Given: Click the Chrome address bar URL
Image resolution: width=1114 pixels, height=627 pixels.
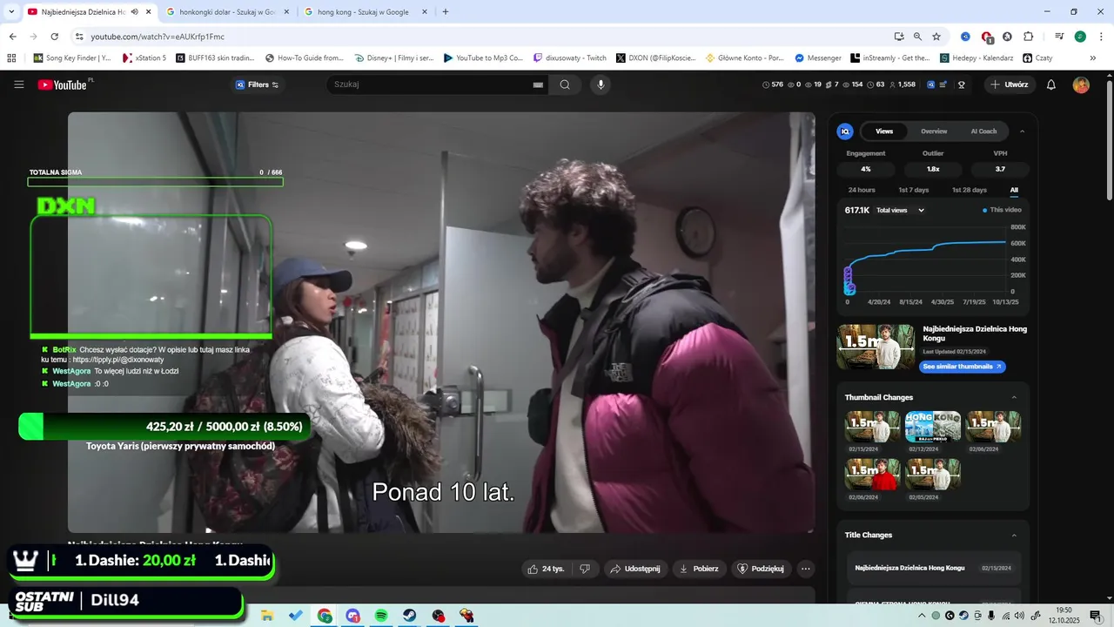Looking at the screenshot, I should pyautogui.click(x=158, y=37).
